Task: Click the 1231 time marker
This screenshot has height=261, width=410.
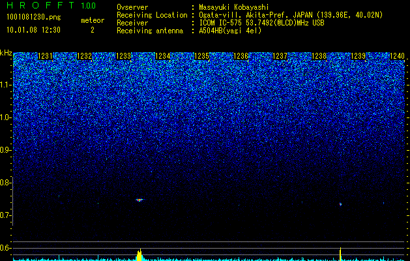Action: pyautogui.click(x=45, y=56)
